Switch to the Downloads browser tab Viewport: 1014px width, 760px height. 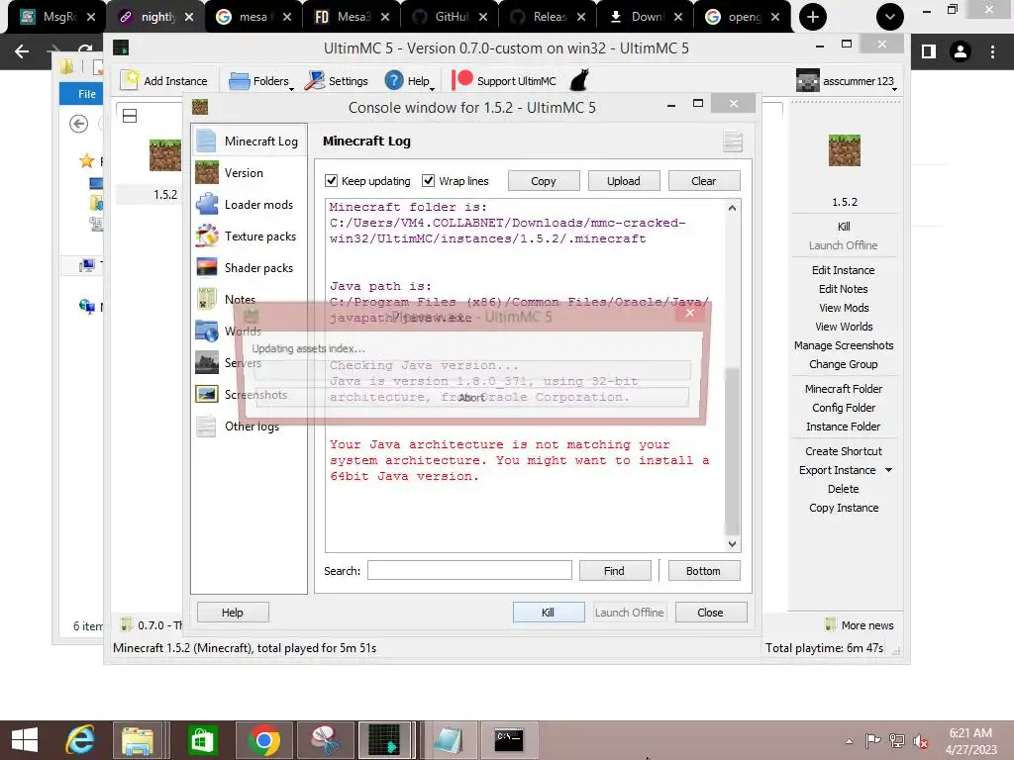point(645,17)
